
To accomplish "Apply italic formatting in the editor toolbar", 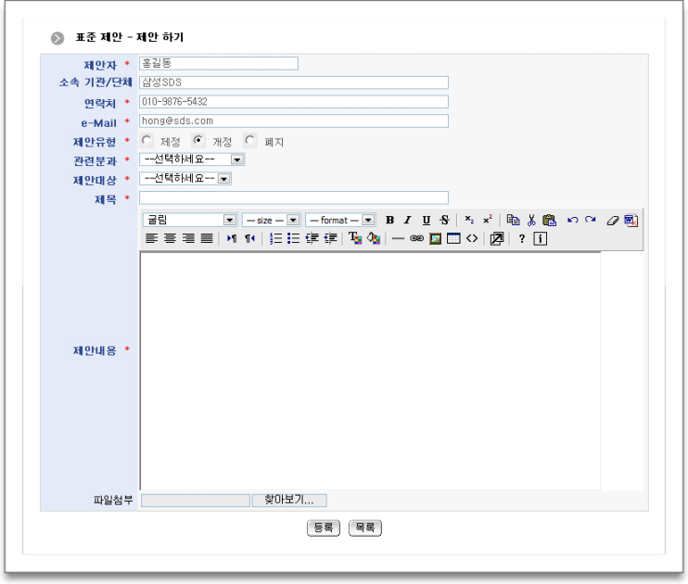I will (407, 220).
